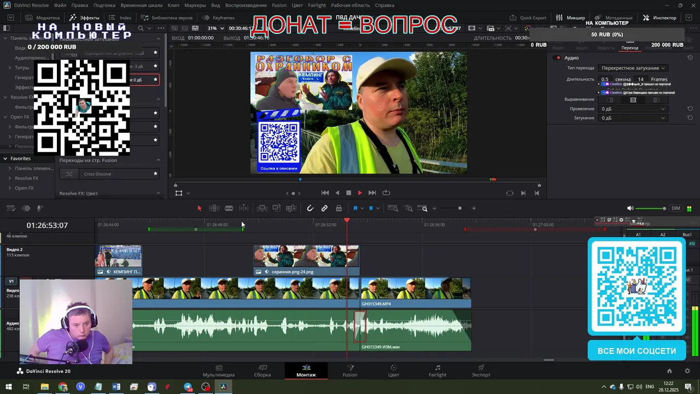Add a blue flag to the clip
700x394 pixels.
pyautogui.click(x=355, y=208)
